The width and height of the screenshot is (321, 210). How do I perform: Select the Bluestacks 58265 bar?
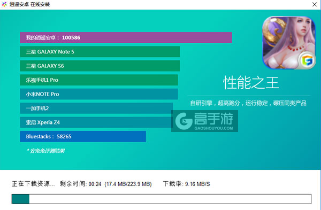coord(83,136)
